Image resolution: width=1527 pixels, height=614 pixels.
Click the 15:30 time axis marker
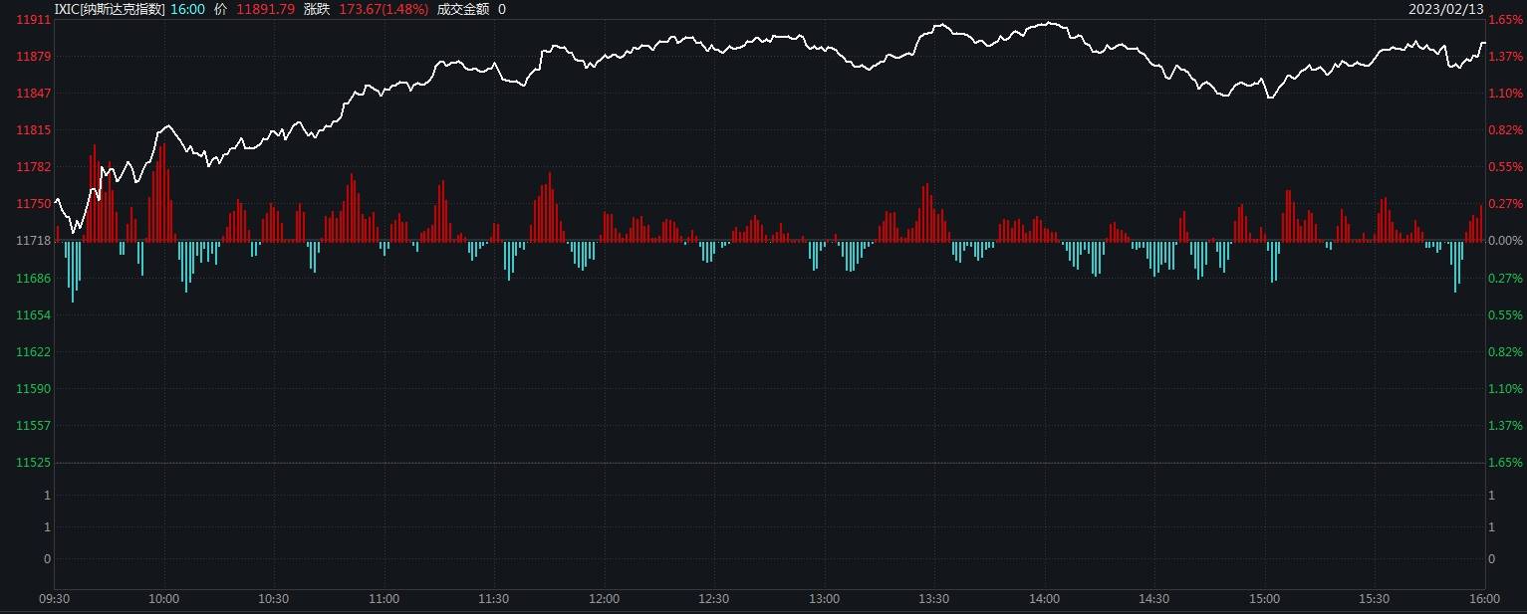[1374, 599]
